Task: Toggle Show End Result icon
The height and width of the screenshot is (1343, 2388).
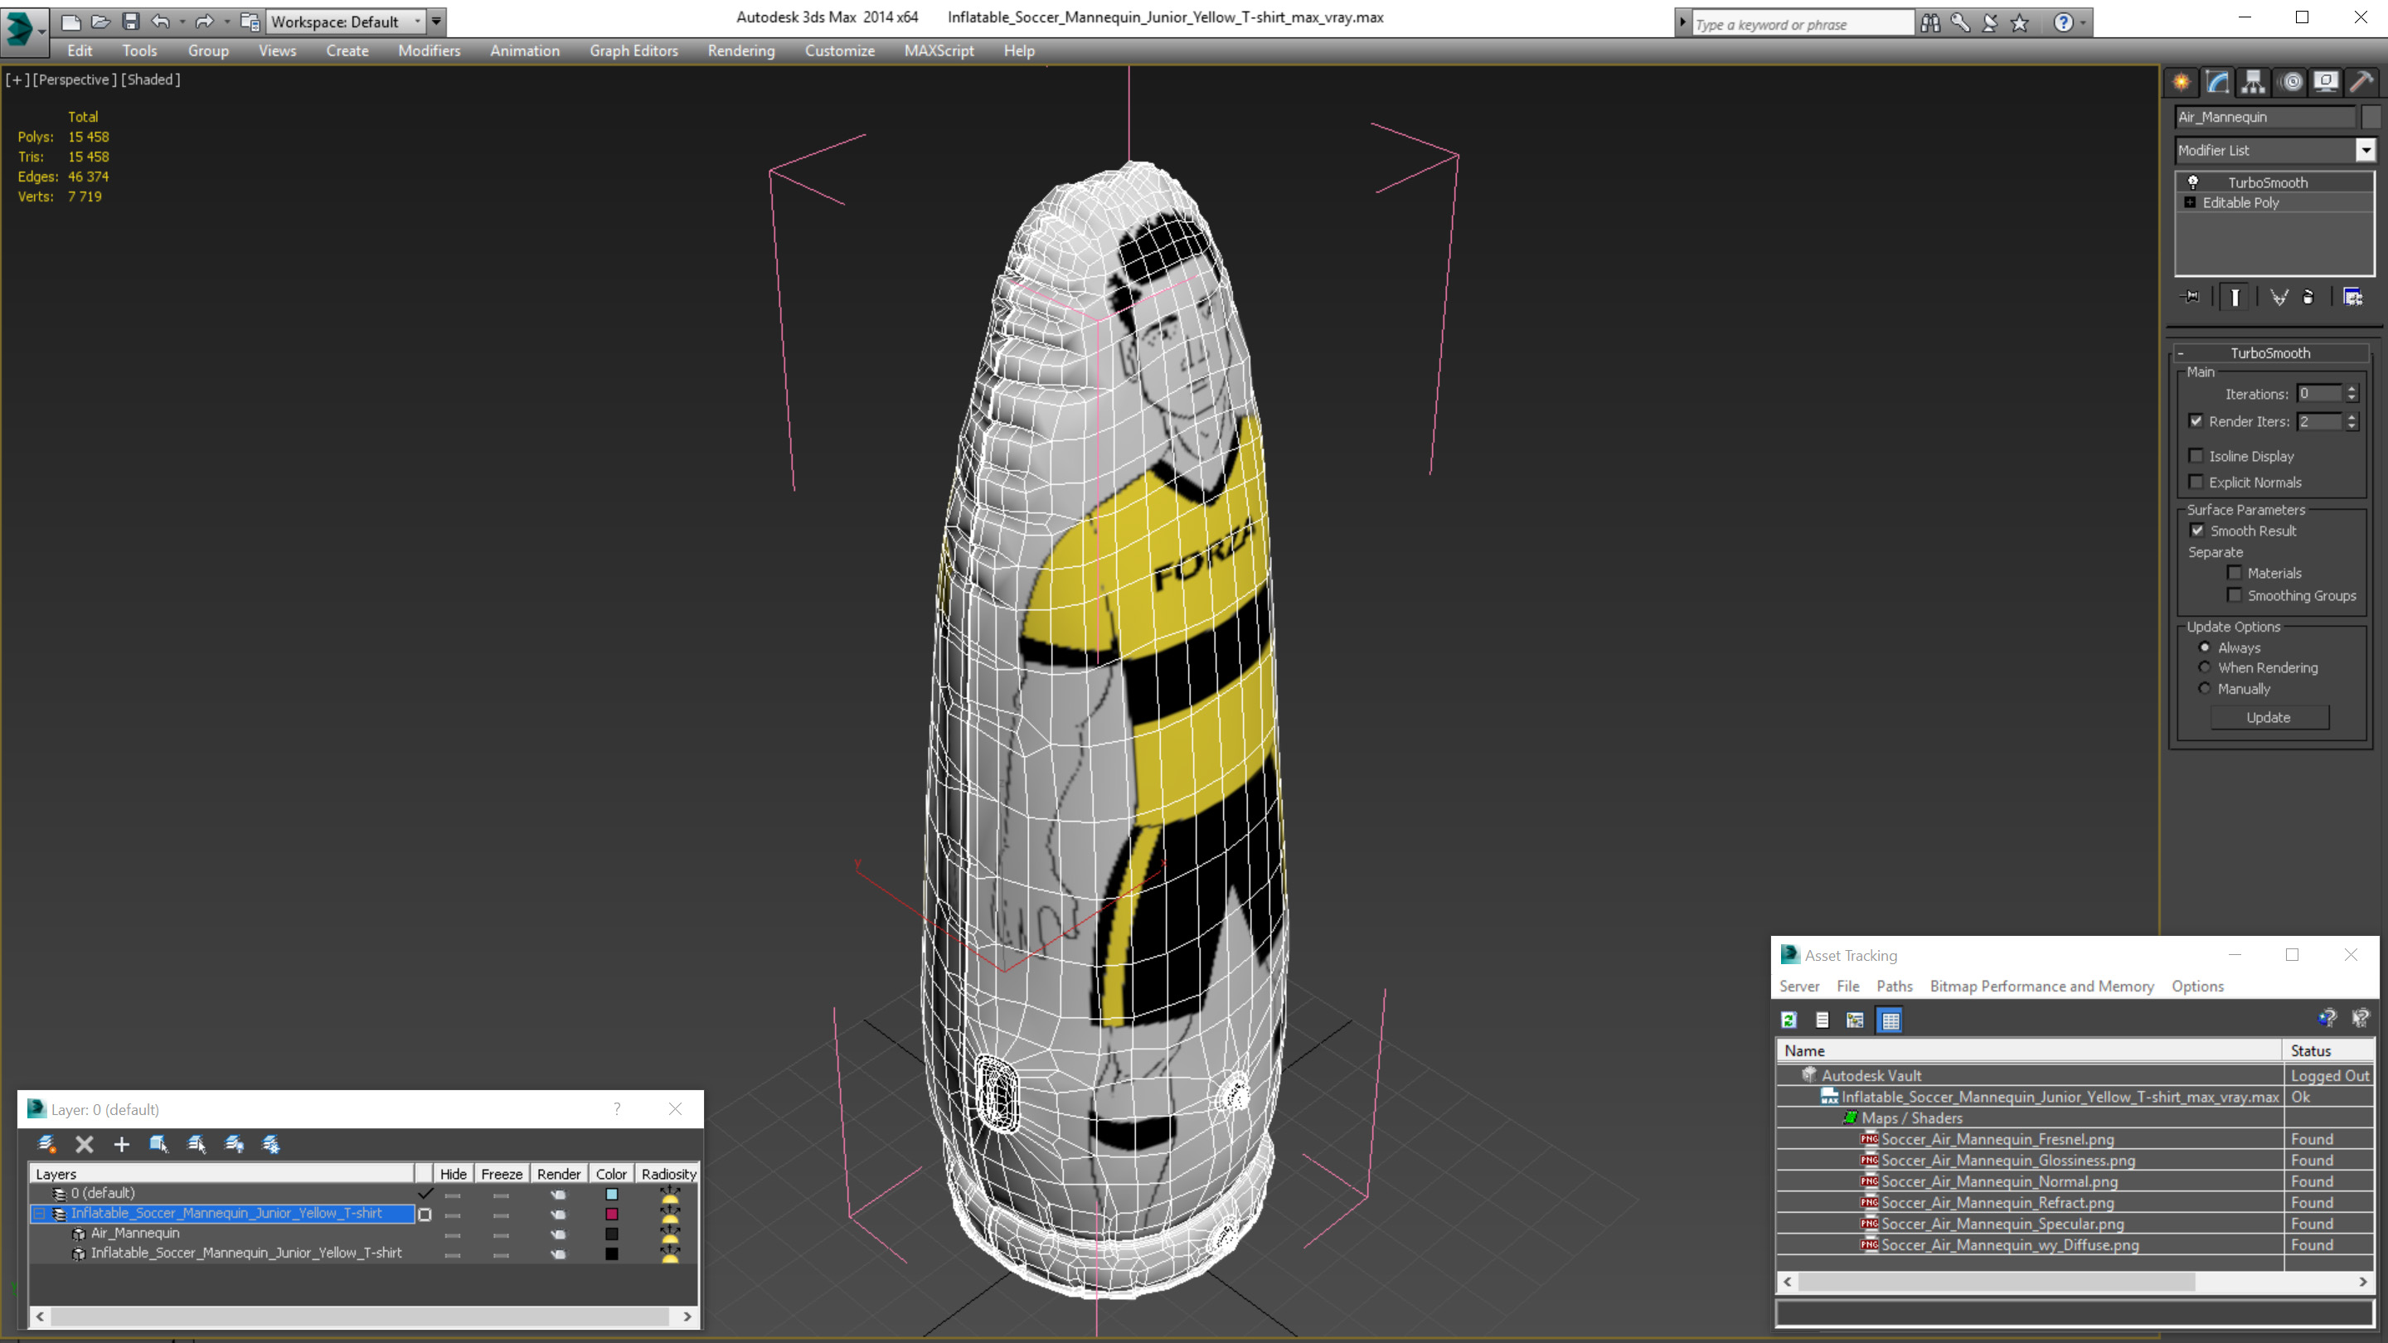Action: tap(2235, 297)
